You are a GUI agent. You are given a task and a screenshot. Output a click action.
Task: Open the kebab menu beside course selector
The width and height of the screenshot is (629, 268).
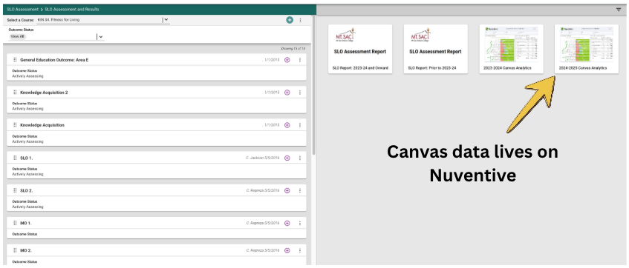(x=301, y=19)
